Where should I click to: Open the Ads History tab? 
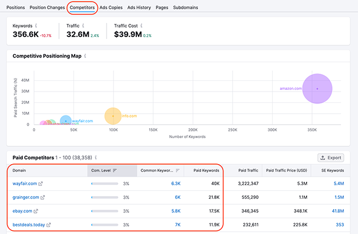[x=139, y=8]
